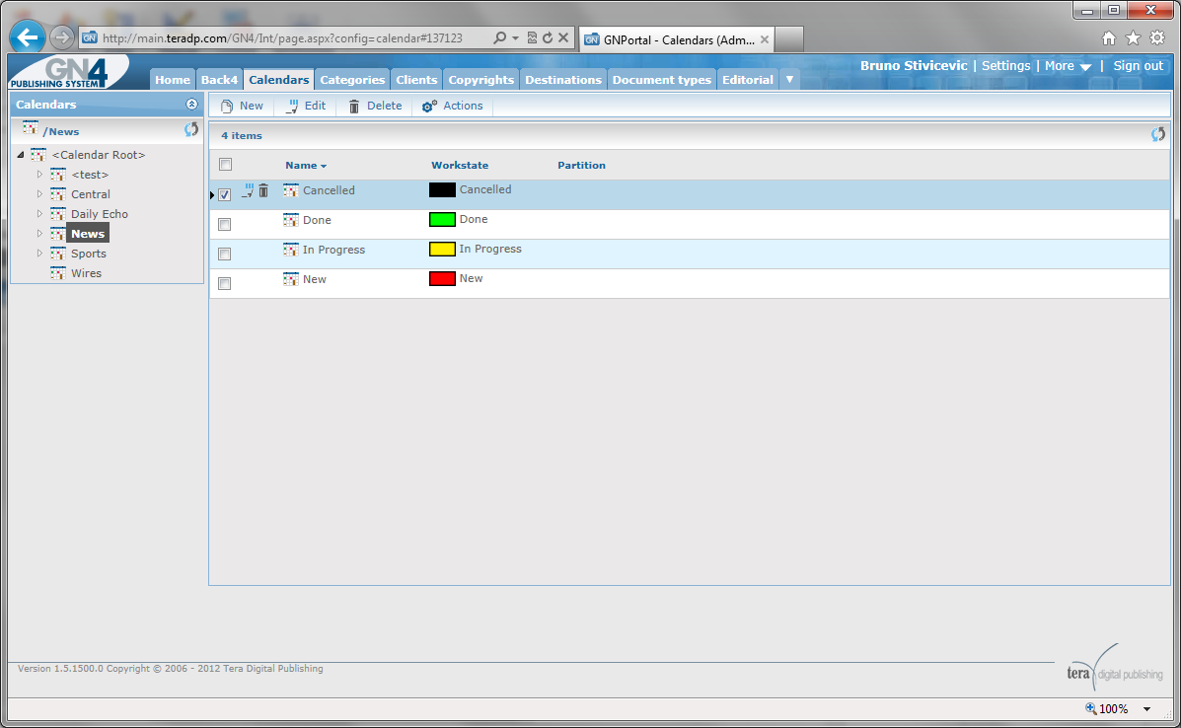This screenshot has width=1181, height=728.
Task: Click the refresh page icon in address bar
Action: point(548,37)
